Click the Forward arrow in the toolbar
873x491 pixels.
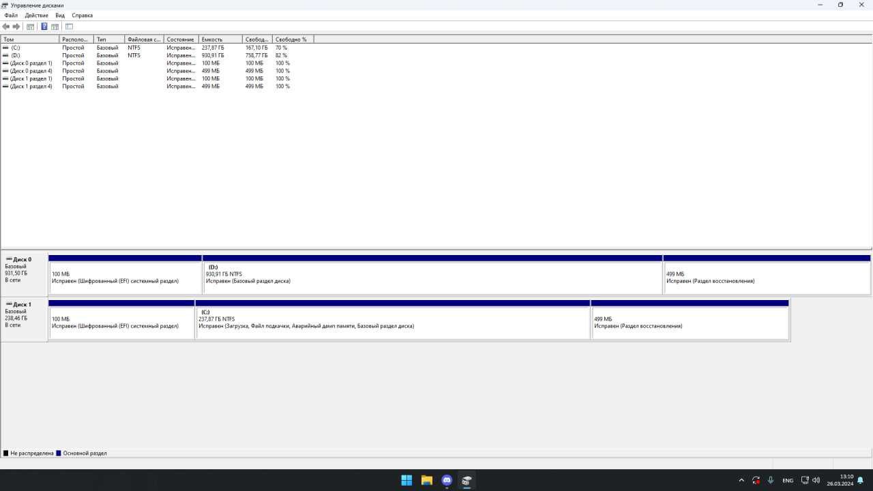[x=16, y=27]
